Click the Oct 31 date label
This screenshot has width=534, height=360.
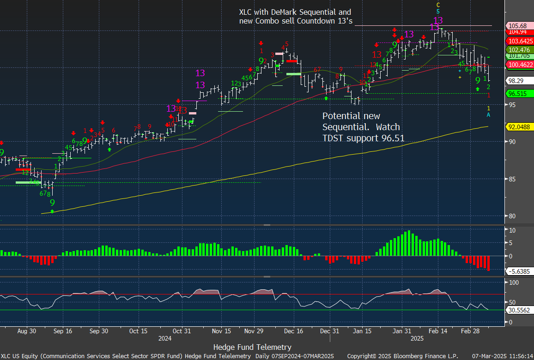click(x=182, y=331)
